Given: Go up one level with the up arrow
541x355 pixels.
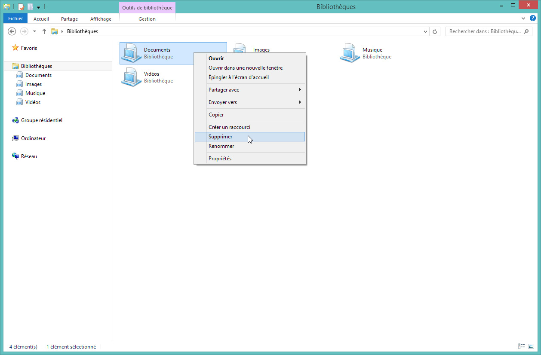Looking at the screenshot, I should click(44, 31).
